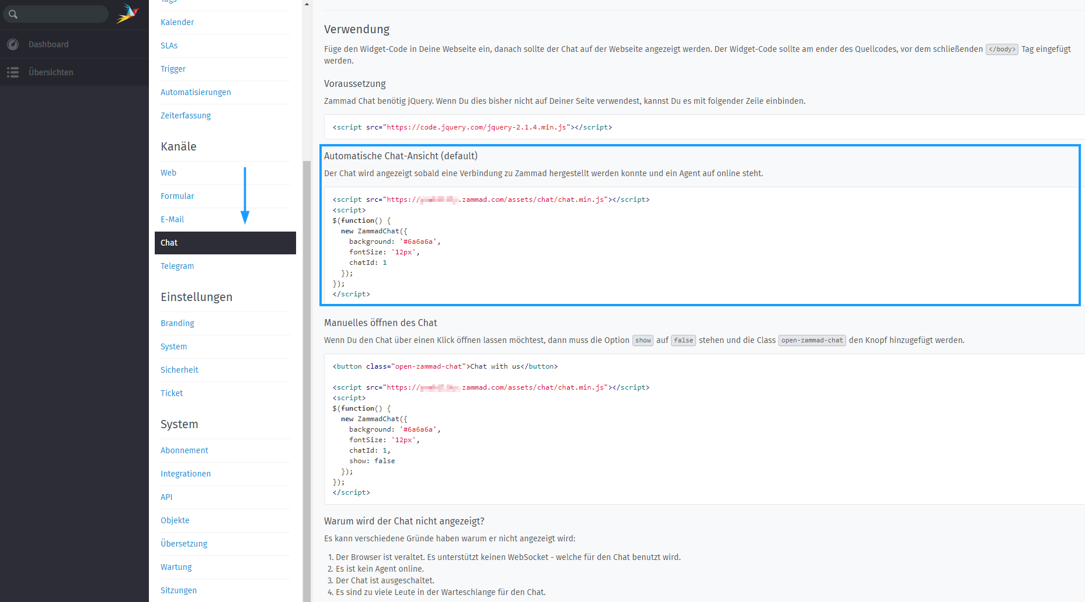The image size is (1085, 602).
Task: Open the Integrationen page
Action: tap(186, 474)
